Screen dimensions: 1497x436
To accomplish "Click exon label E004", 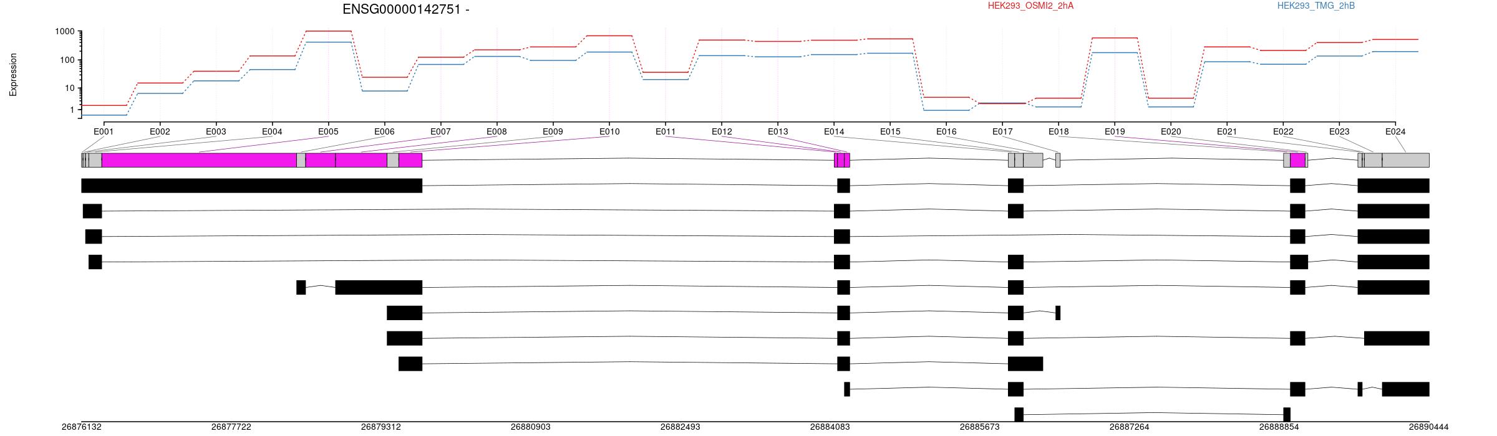I will 272,131.
